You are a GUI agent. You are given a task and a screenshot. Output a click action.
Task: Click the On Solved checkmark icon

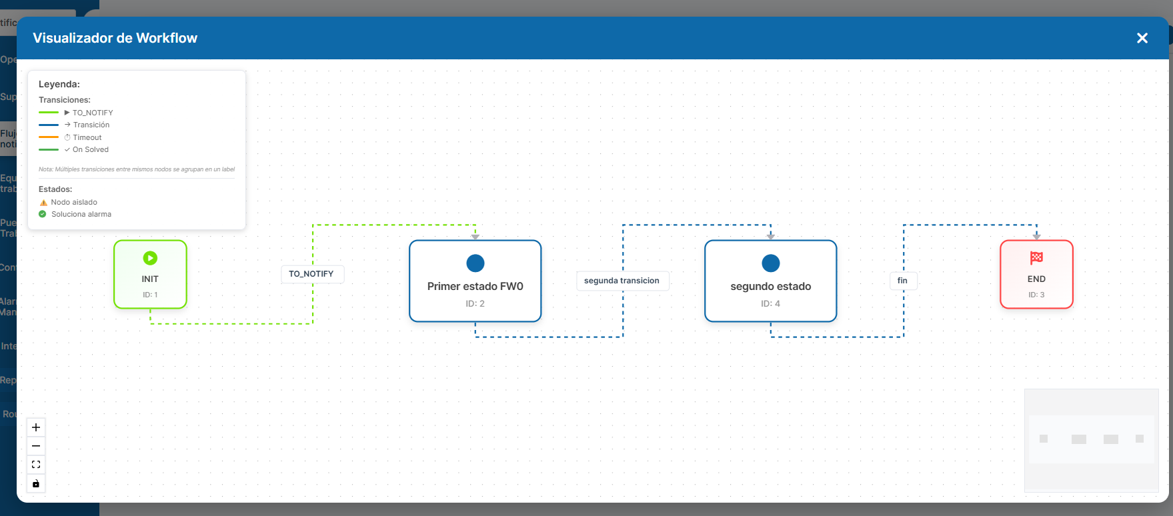tap(67, 149)
